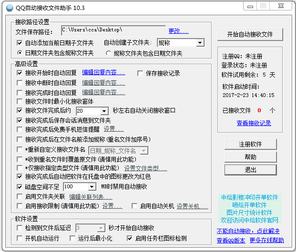Enable 开机自动运行 checkbox
The width and height of the screenshot is (296, 252).
coord(20,238)
